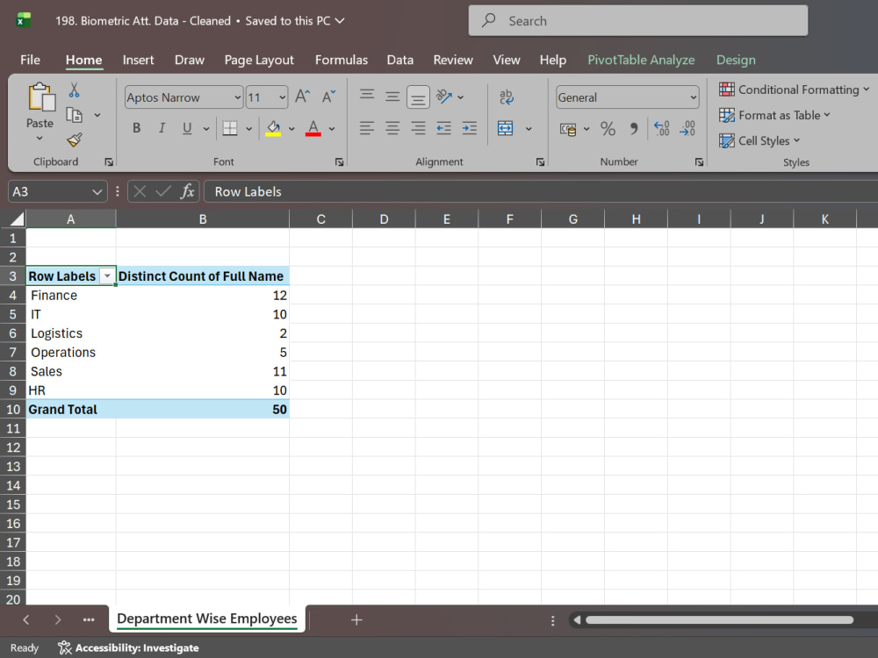878x658 pixels.
Task: Click the formula bar showing Row Labels
Action: [540, 191]
